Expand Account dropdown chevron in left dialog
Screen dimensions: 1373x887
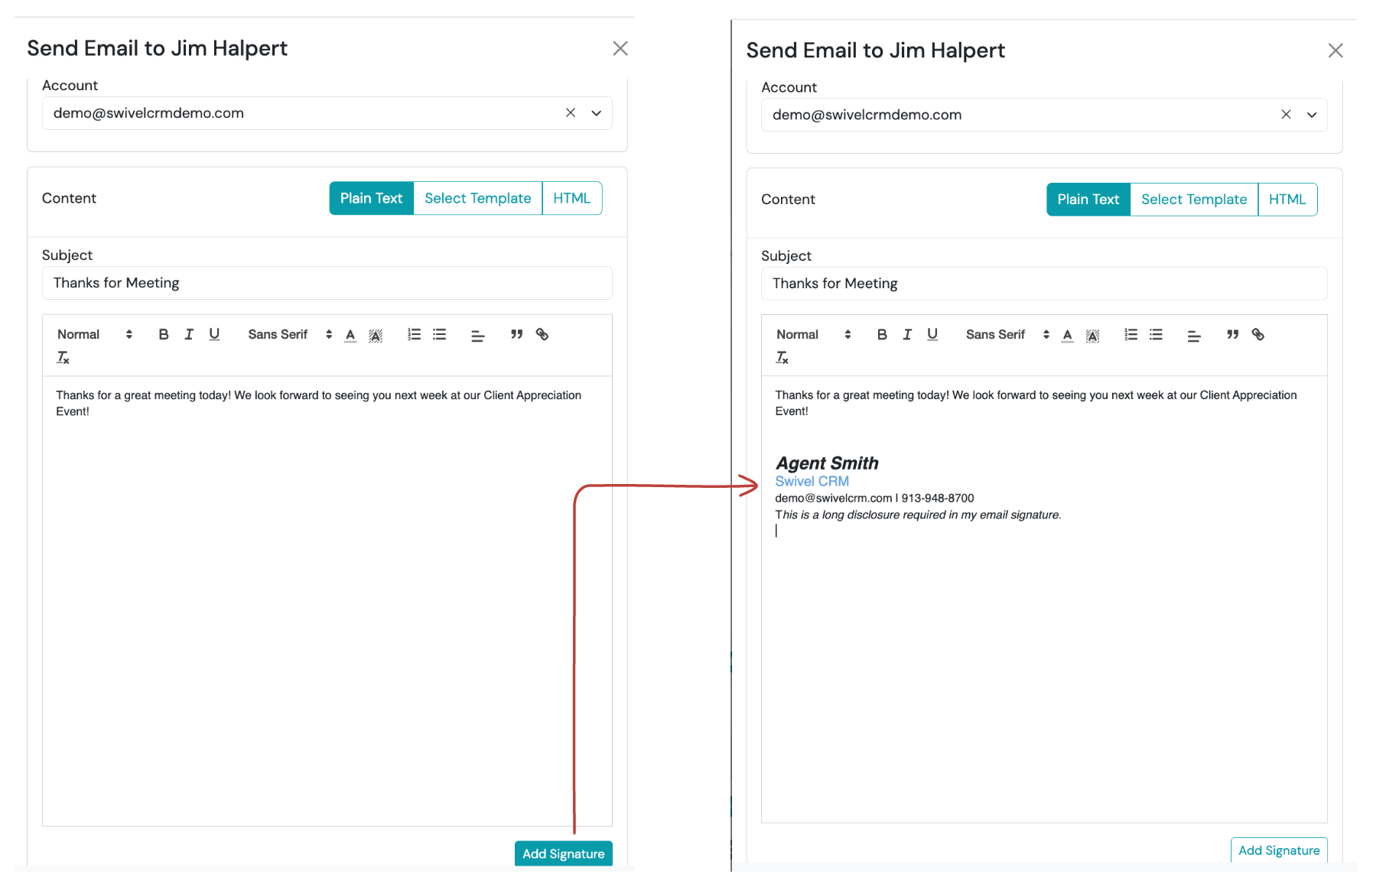tap(597, 113)
